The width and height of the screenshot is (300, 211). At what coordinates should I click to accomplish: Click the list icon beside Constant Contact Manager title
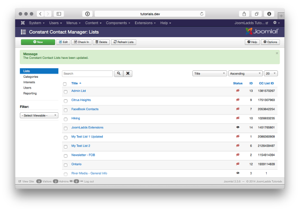[x=23, y=32]
